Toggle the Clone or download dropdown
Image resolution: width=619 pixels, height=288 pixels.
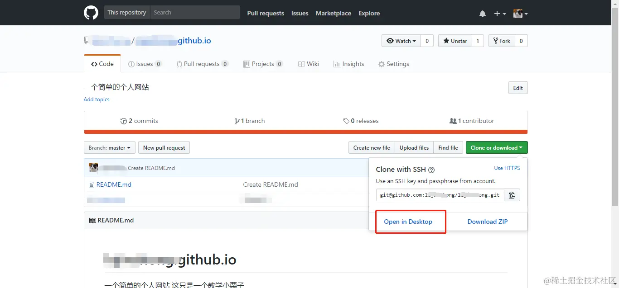coord(497,147)
